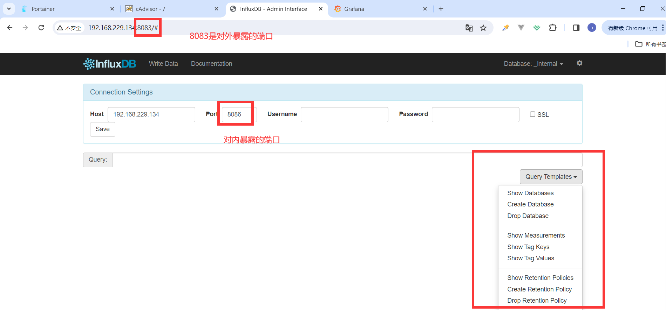Image resolution: width=666 pixels, height=310 pixels.
Task: Toggle the browser side panel icon
Action: 576,28
